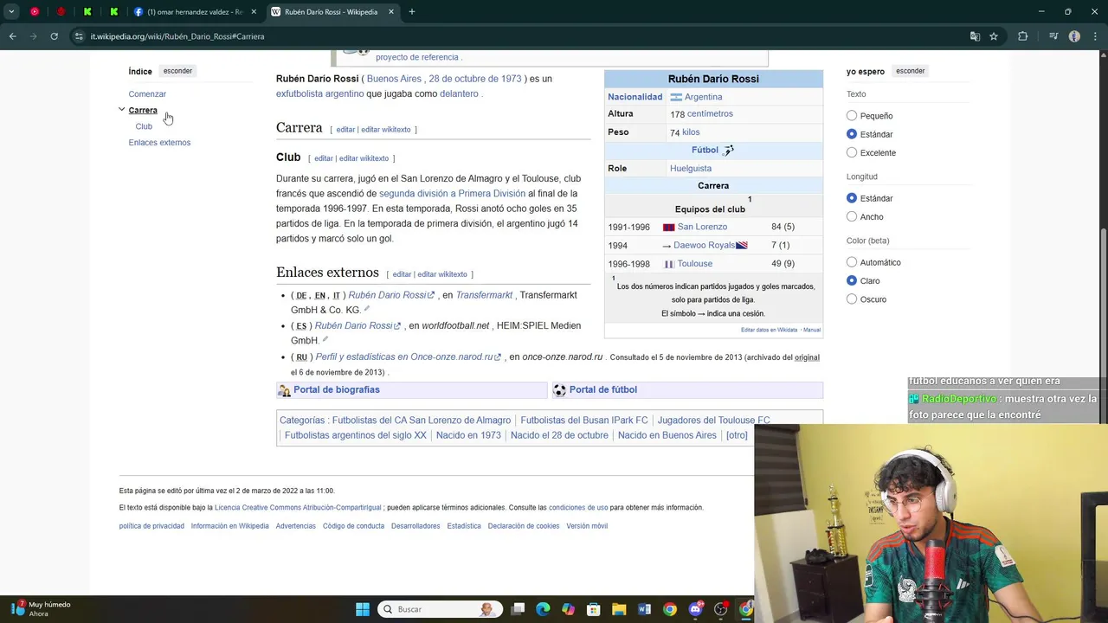This screenshot has height=623, width=1108.
Task: Open the Portal de biografías link
Action: click(x=337, y=389)
